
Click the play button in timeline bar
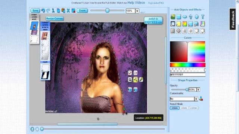point(32,129)
